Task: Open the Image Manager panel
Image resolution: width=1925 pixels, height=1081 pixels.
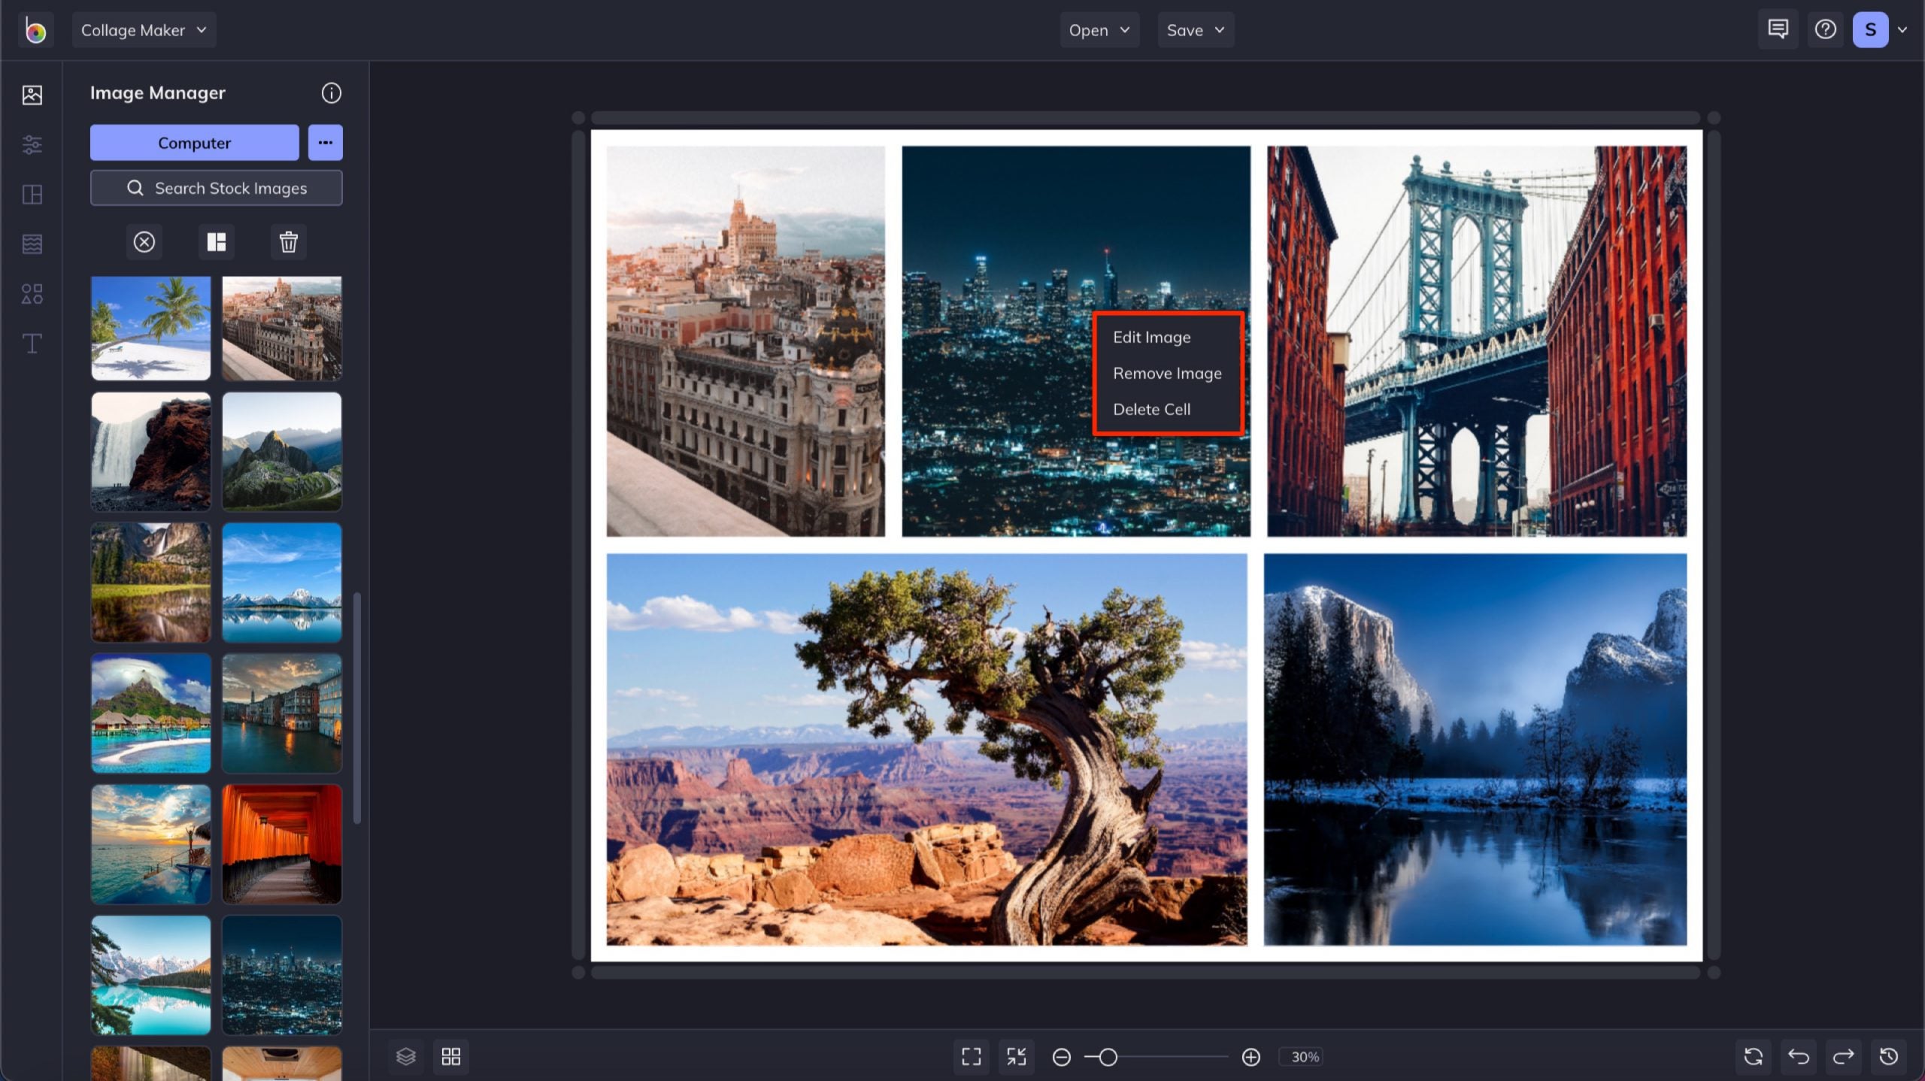Action: (32, 95)
